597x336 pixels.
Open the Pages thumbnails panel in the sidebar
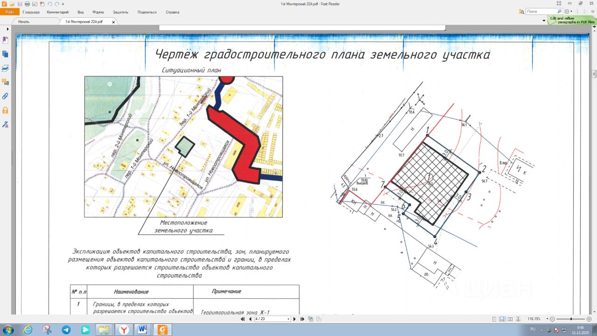tap(6, 54)
